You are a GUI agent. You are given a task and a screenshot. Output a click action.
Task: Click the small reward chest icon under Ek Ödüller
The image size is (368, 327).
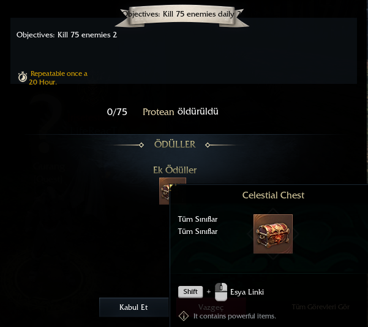click(164, 191)
